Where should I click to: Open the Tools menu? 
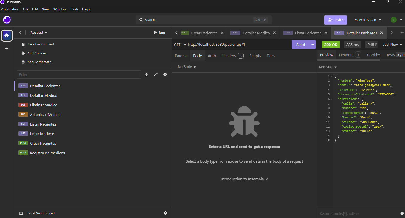74,9
